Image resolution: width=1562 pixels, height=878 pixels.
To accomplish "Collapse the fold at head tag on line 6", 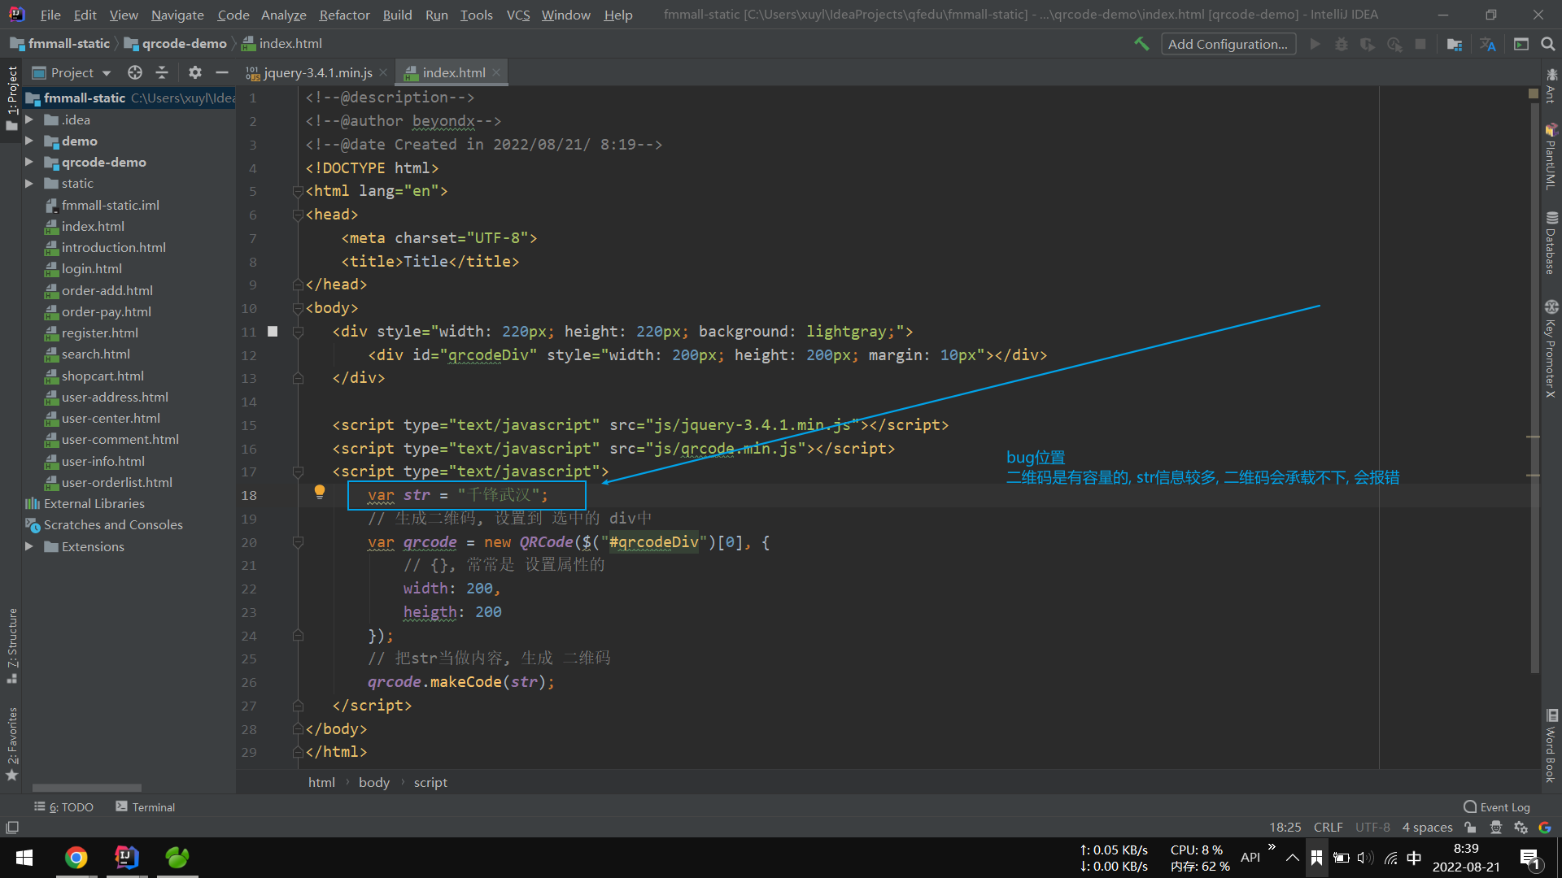I will pyautogui.click(x=298, y=215).
